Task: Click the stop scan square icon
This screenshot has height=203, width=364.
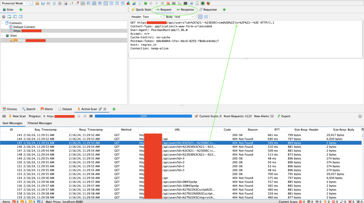Action: click(x=85, y=116)
